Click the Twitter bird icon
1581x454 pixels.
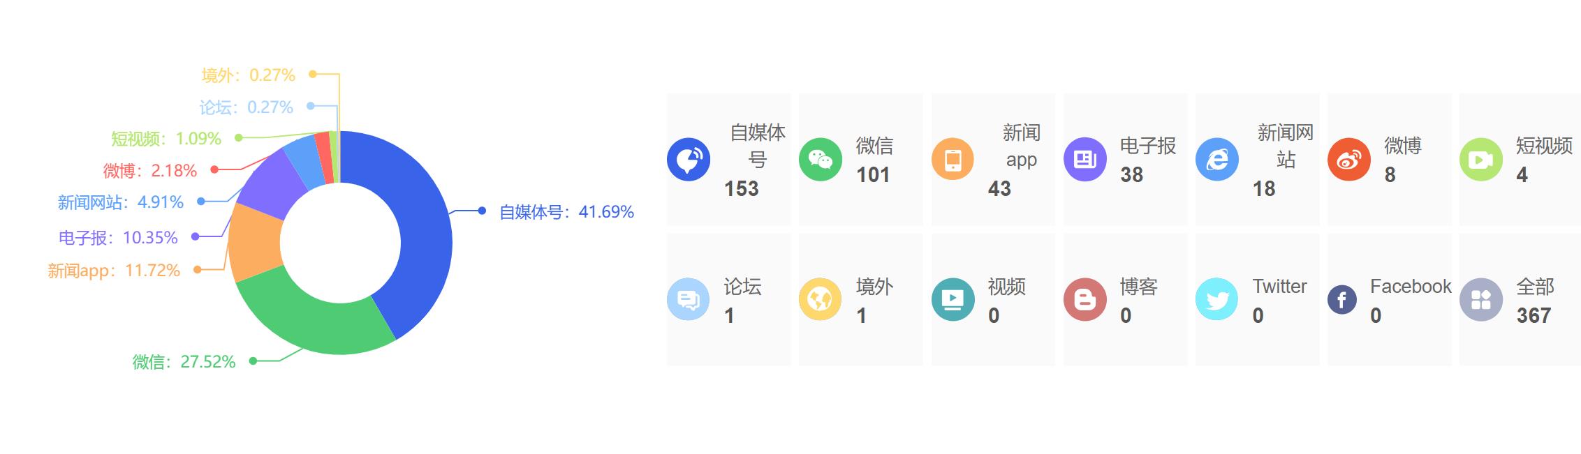1217,300
